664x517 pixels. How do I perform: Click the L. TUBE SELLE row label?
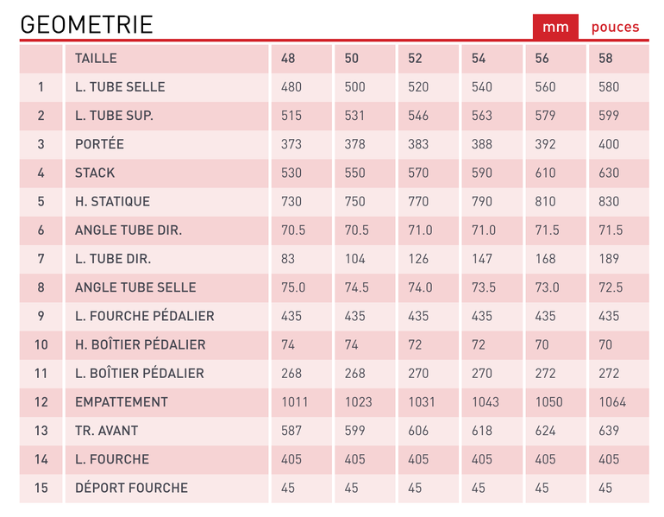point(120,87)
